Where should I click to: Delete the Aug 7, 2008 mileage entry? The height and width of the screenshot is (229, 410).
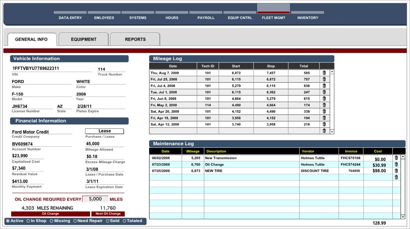tap(324, 73)
